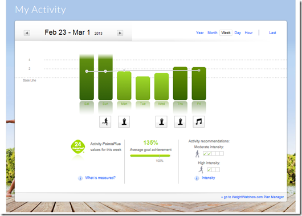Click the info icon beside Intensity
This screenshot has width=302, height=216.
(x=197, y=178)
